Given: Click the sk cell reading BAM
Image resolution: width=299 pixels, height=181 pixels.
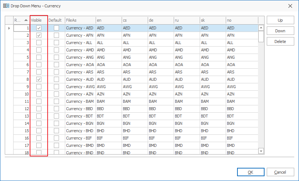Looking at the screenshot, I should 213,101.
